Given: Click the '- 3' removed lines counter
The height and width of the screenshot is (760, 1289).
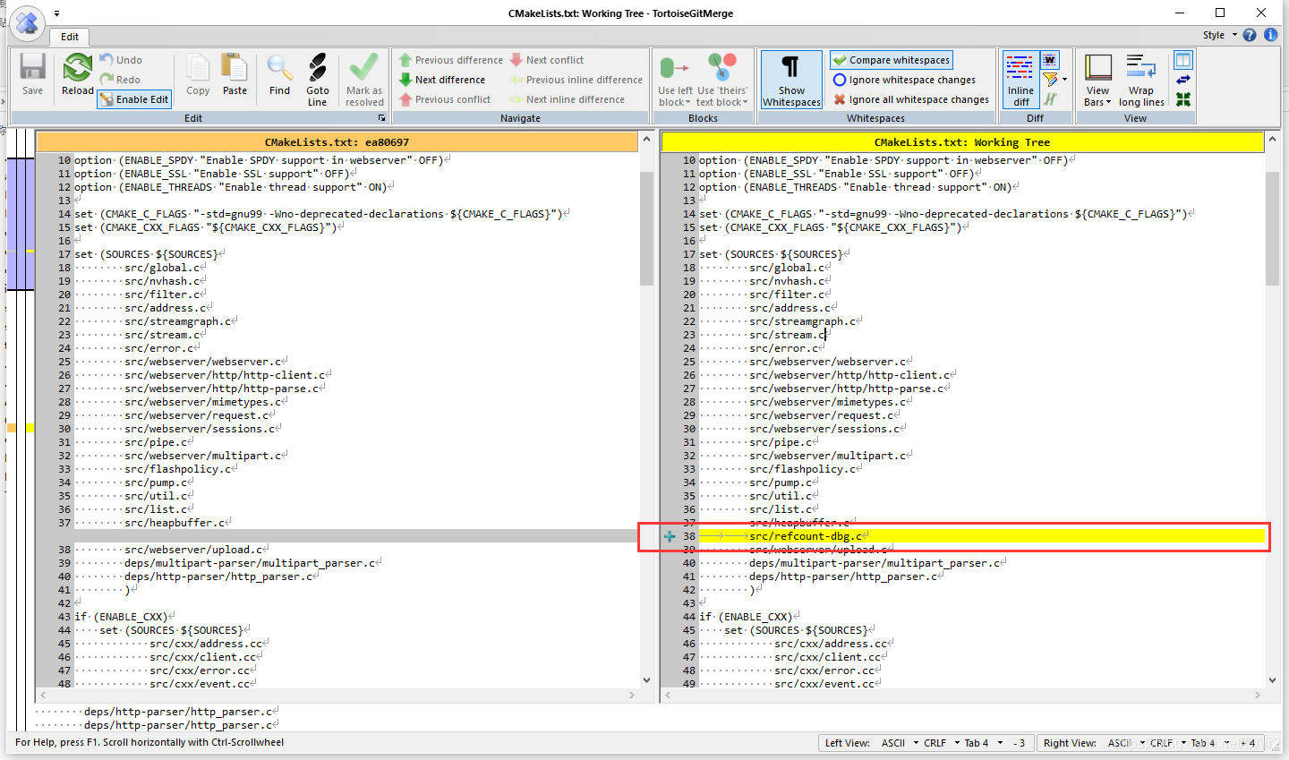Looking at the screenshot, I should point(1019,743).
